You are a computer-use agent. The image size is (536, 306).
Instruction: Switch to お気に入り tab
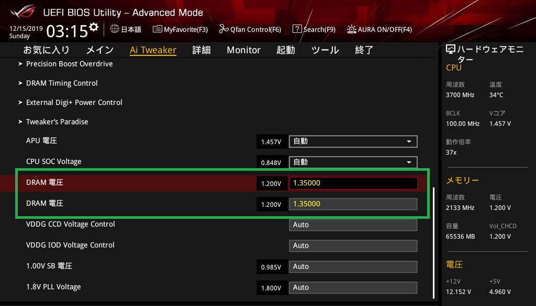[47, 50]
